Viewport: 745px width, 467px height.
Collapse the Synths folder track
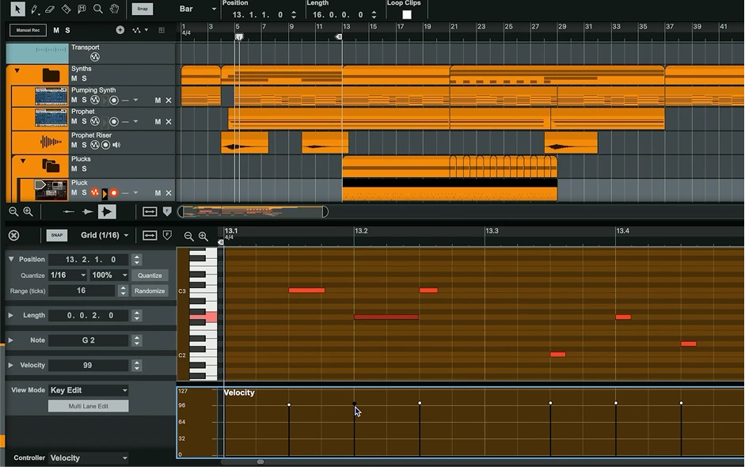[17, 70]
